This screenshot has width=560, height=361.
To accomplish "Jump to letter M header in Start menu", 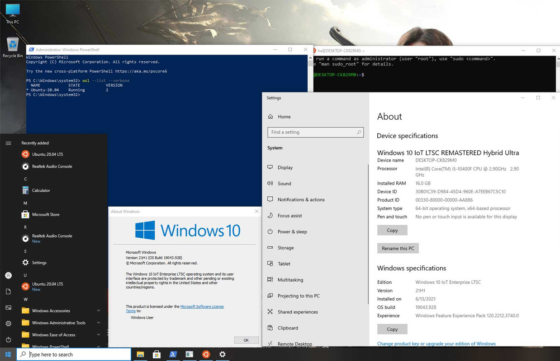I will click(x=25, y=203).
